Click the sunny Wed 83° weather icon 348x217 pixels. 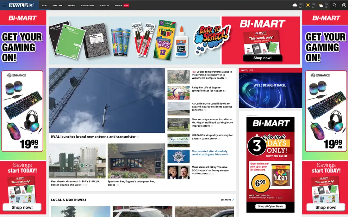click(308, 5)
